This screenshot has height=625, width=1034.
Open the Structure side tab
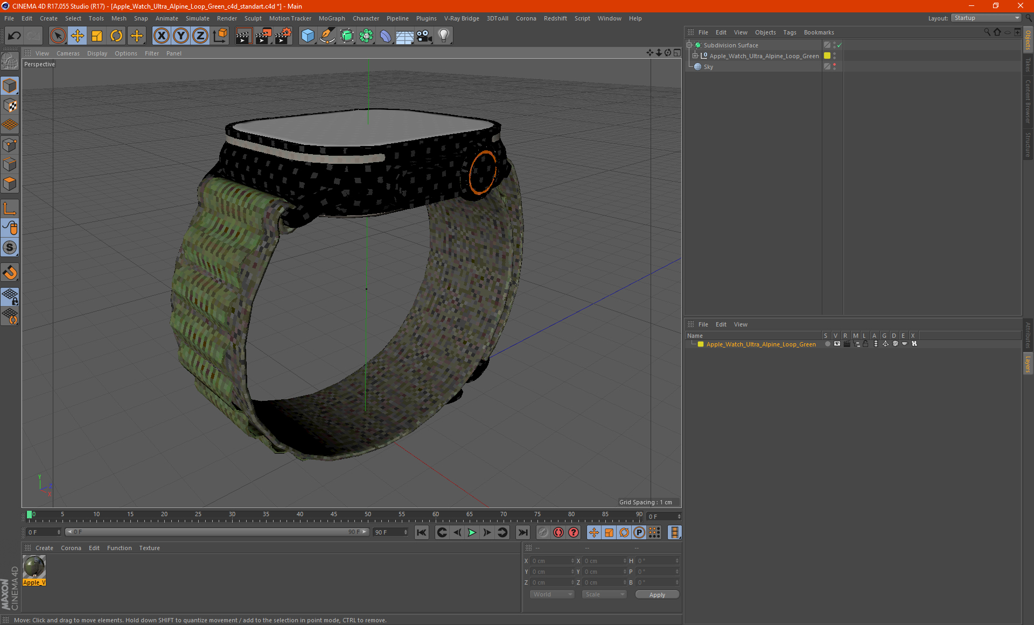pyautogui.click(x=1028, y=144)
